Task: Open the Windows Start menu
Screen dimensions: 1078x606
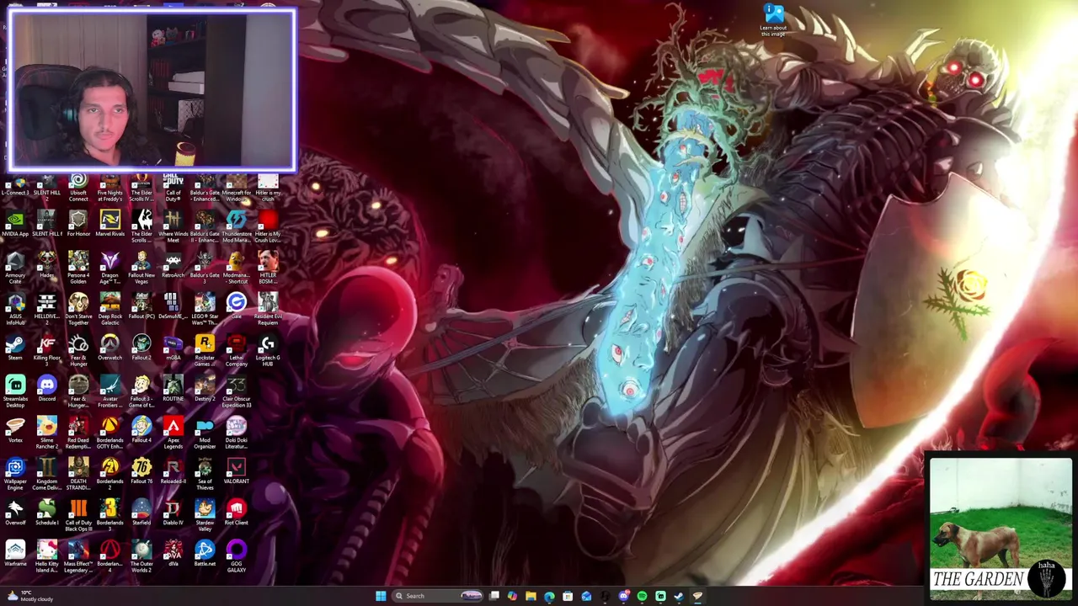Action: coord(381,596)
